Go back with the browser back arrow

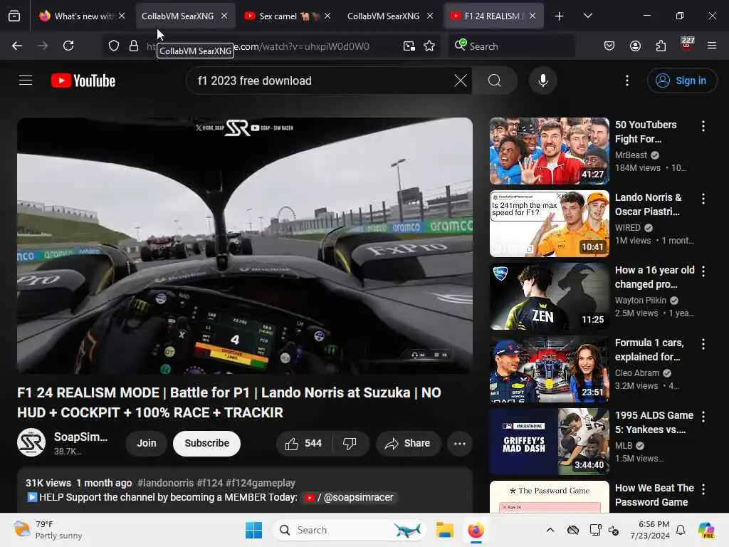coord(17,46)
